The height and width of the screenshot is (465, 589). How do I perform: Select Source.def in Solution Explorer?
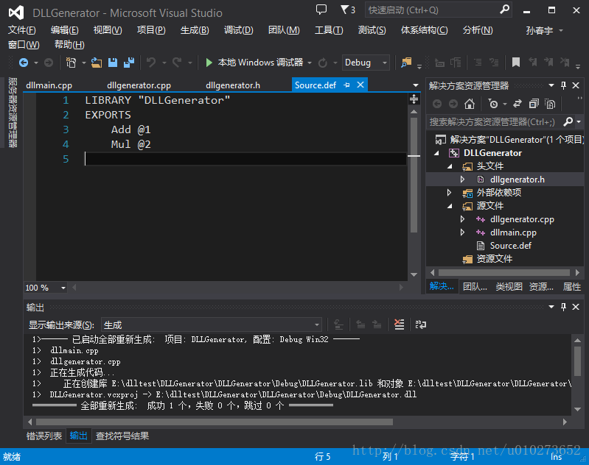[x=511, y=246]
